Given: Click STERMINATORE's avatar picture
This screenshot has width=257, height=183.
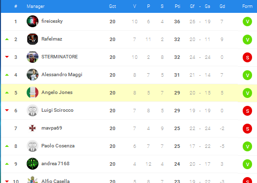Looking at the screenshot, I should 33,57.
